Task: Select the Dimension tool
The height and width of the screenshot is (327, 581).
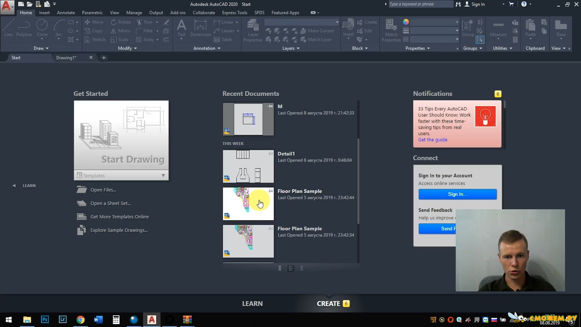Action: 200,28
